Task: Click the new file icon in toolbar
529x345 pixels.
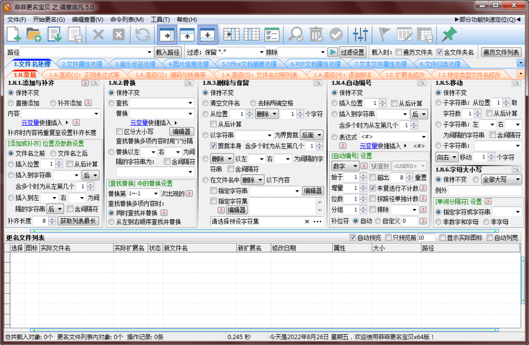Action: click(13, 35)
